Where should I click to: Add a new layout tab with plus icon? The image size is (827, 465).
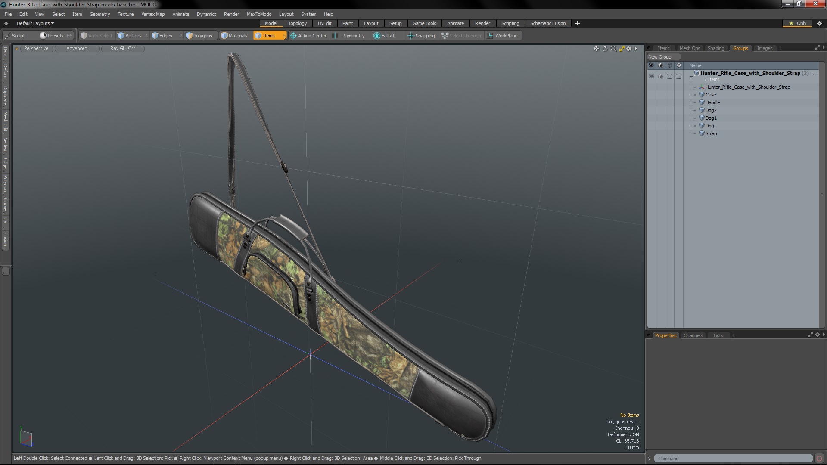tap(578, 23)
